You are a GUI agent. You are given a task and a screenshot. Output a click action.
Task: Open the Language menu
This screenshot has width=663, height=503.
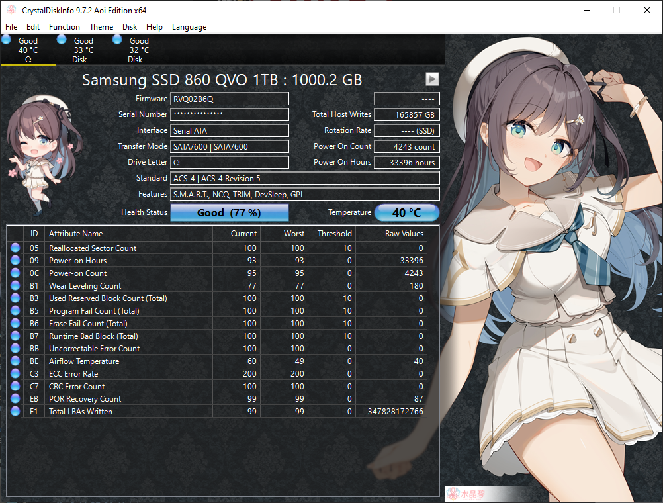pos(189,27)
